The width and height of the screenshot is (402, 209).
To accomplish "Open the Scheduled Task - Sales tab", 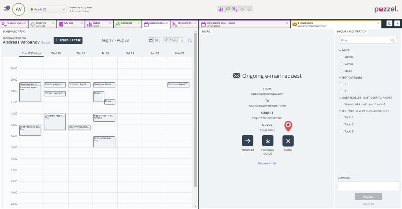I will 221,24.
